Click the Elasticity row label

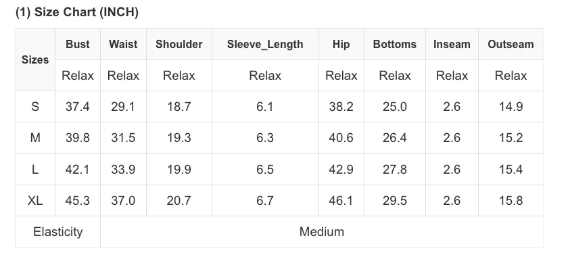click(58, 232)
